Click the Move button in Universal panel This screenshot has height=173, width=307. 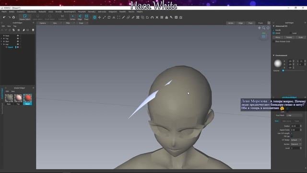pyautogui.click(x=278, y=37)
